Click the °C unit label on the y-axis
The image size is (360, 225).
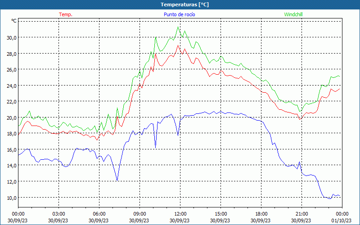tap(13, 21)
